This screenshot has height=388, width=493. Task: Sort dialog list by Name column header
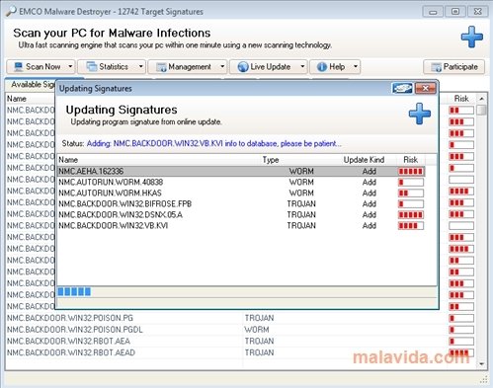[159, 160]
